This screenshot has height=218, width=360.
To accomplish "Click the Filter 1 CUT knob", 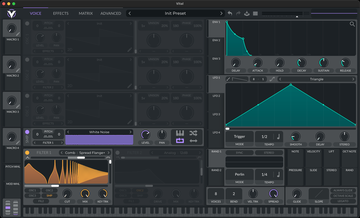I will point(67,194).
